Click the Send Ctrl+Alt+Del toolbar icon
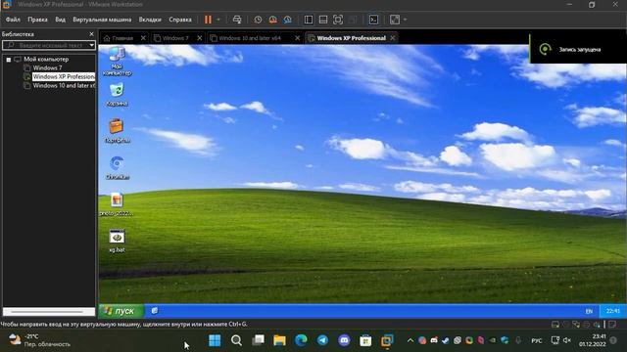Viewport: 627px width, 352px height. (237, 20)
